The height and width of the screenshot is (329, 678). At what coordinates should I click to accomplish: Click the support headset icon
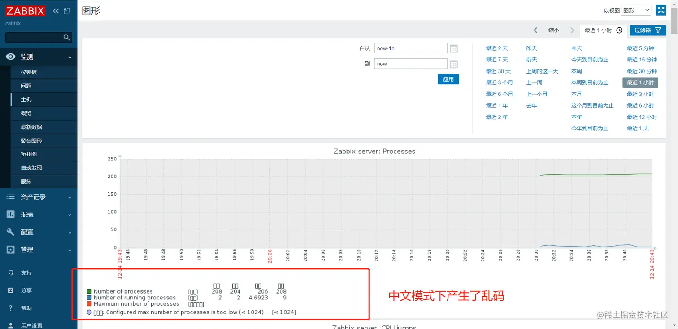10,273
